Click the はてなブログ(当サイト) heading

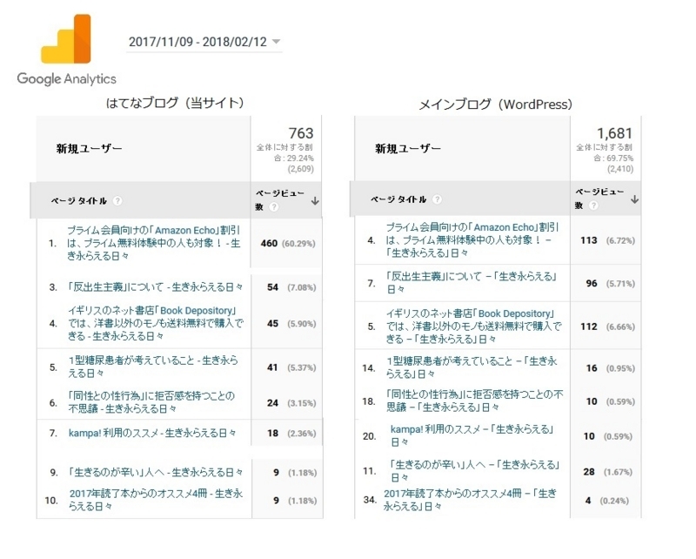pos(175,103)
